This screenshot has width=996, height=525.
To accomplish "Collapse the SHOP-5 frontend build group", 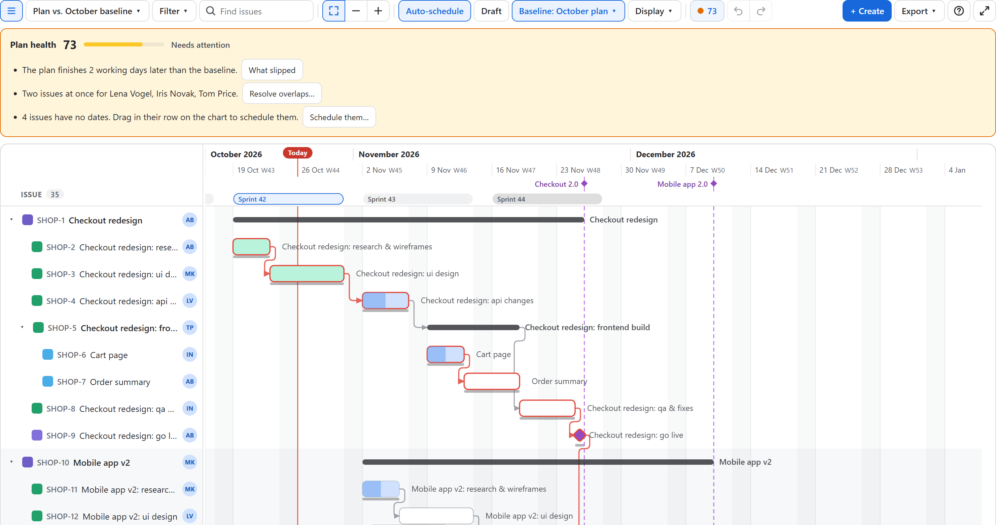I will click(23, 327).
